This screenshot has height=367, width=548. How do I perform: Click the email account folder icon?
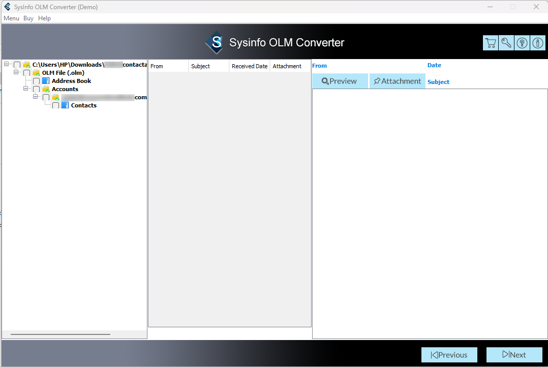pos(55,97)
